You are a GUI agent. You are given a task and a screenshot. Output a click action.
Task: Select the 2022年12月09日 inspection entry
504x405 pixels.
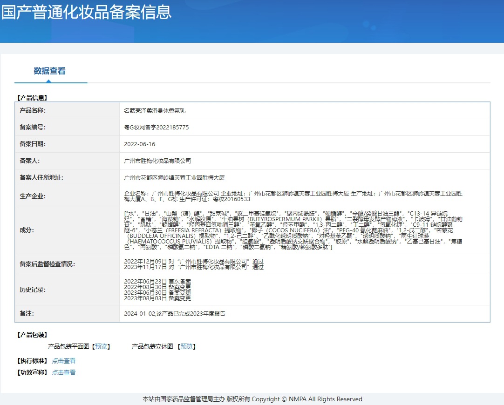(x=194, y=261)
